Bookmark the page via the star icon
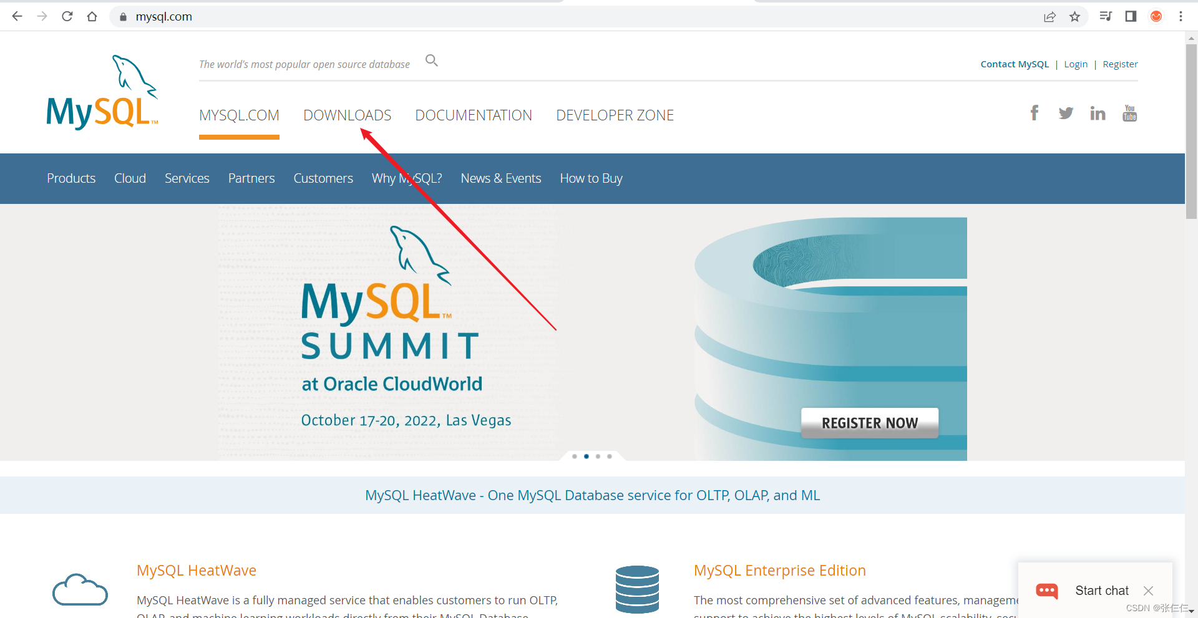Screen dimensions: 1198x618 pyautogui.click(x=1075, y=16)
